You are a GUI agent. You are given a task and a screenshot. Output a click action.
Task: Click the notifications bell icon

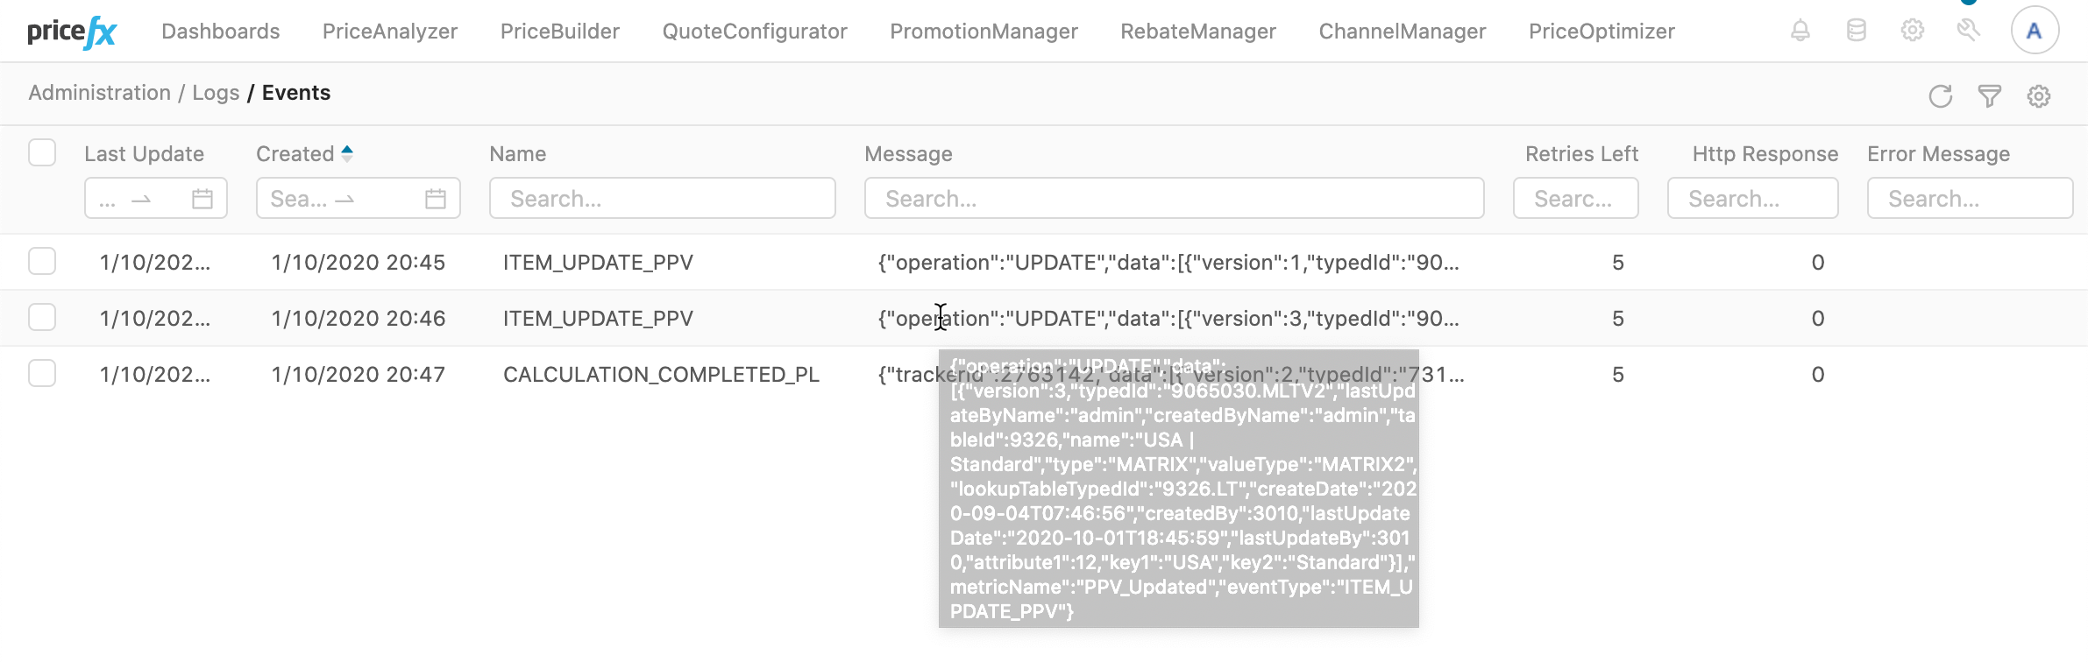pyautogui.click(x=1800, y=31)
